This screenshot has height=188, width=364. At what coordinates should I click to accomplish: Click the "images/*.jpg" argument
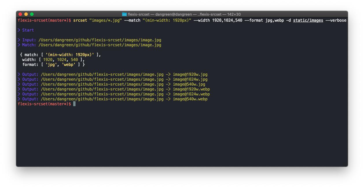pyautogui.click(x=106, y=20)
